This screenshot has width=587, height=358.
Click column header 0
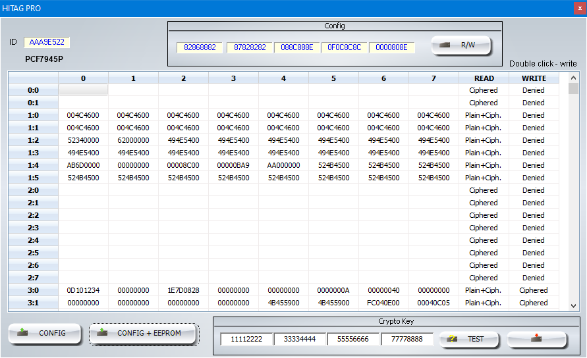coord(84,78)
